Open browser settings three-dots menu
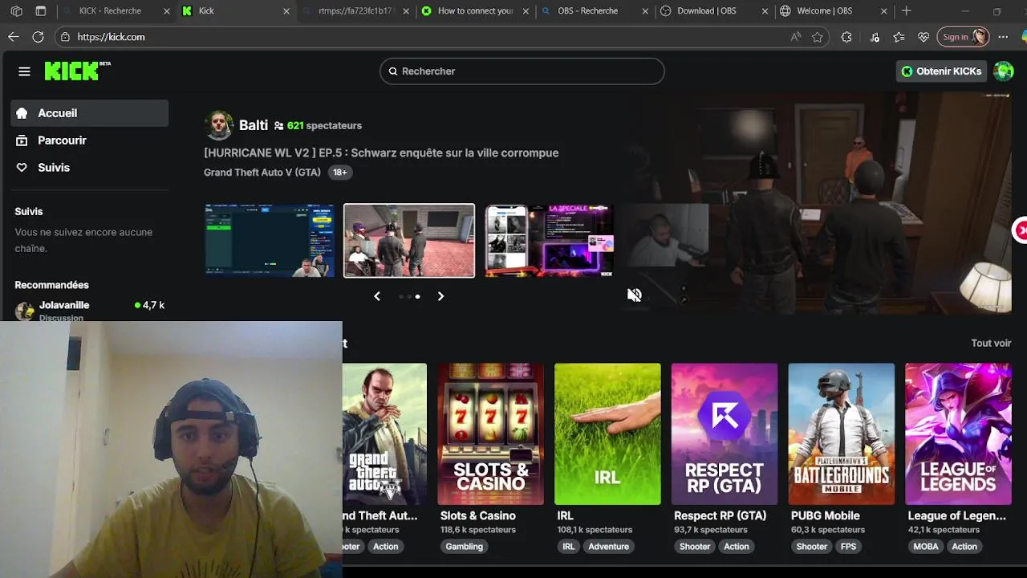The image size is (1027, 578). 1003,37
